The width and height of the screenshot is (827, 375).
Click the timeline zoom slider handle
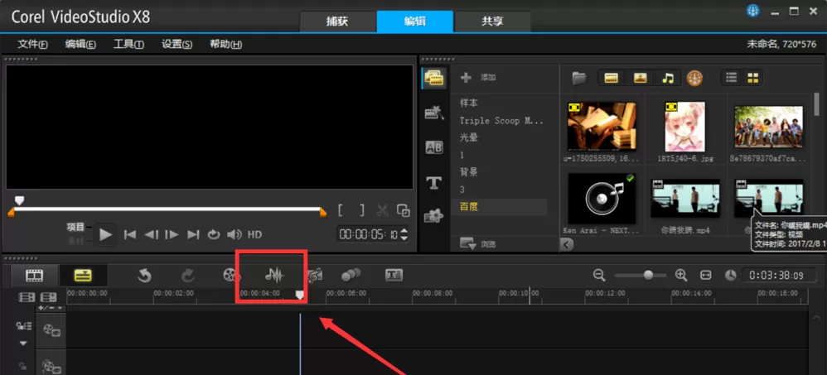pyautogui.click(x=648, y=275)
